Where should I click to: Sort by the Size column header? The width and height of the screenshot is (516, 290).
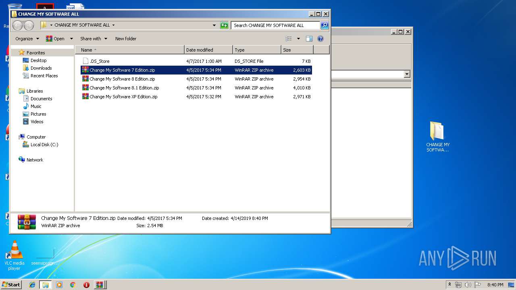297,50
